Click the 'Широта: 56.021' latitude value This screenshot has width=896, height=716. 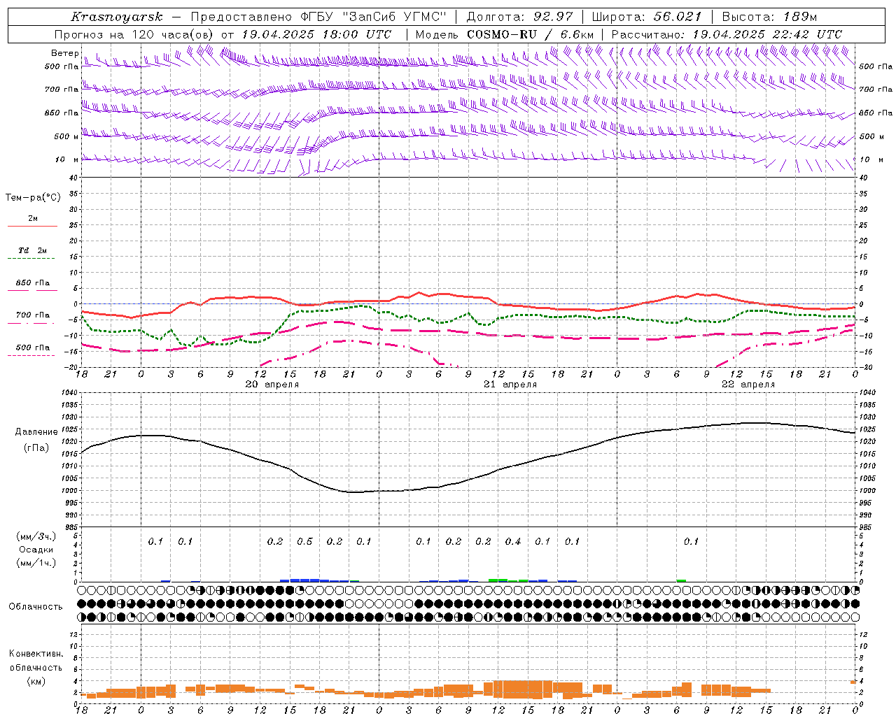click(x=647, y=17)
